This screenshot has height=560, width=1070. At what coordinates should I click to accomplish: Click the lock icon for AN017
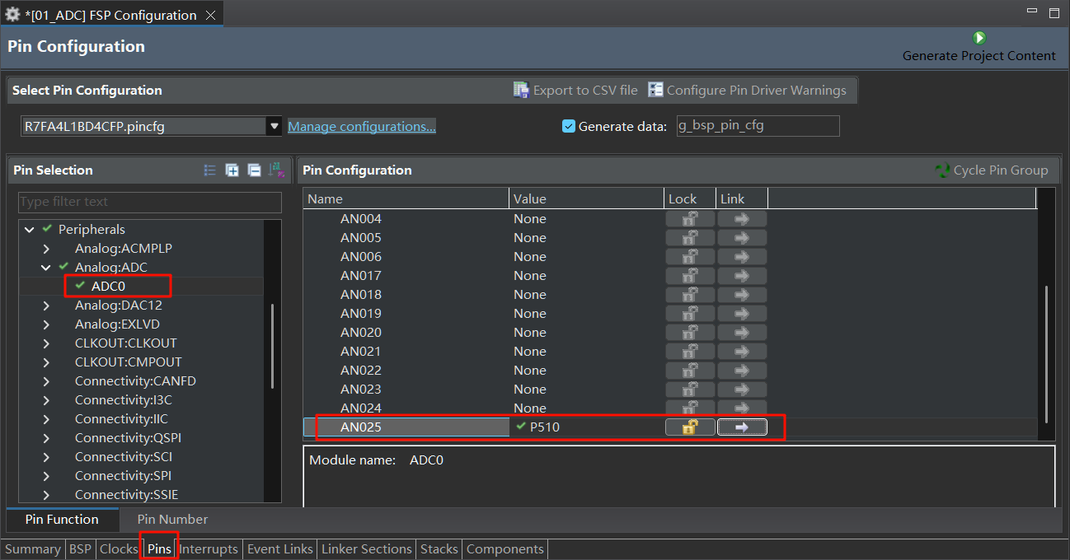pos(690,275)
